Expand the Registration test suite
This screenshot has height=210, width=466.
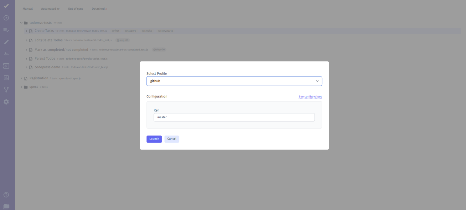pos(21,78)
